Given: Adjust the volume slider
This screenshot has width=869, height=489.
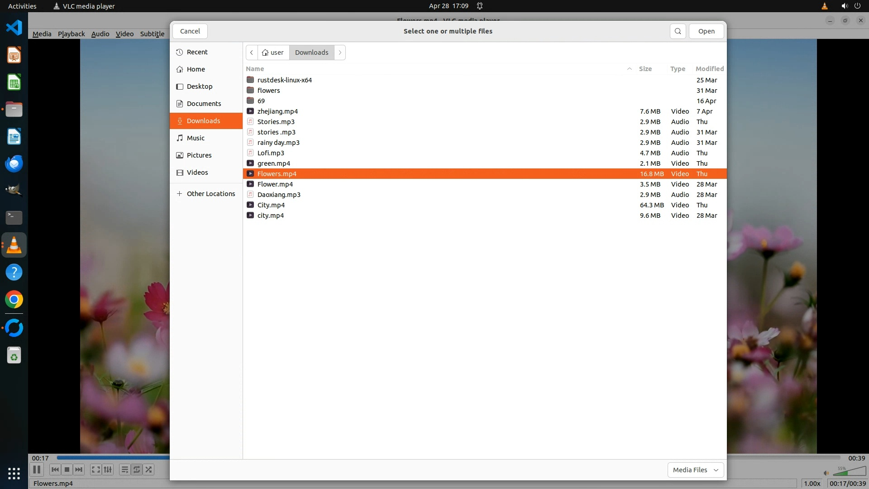Looking at the screenshot, I should point(849,472).
